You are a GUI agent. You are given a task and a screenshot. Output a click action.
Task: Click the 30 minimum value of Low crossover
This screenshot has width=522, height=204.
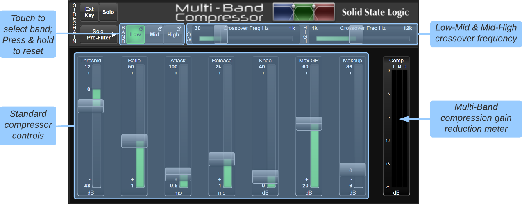tap(197, 28)
